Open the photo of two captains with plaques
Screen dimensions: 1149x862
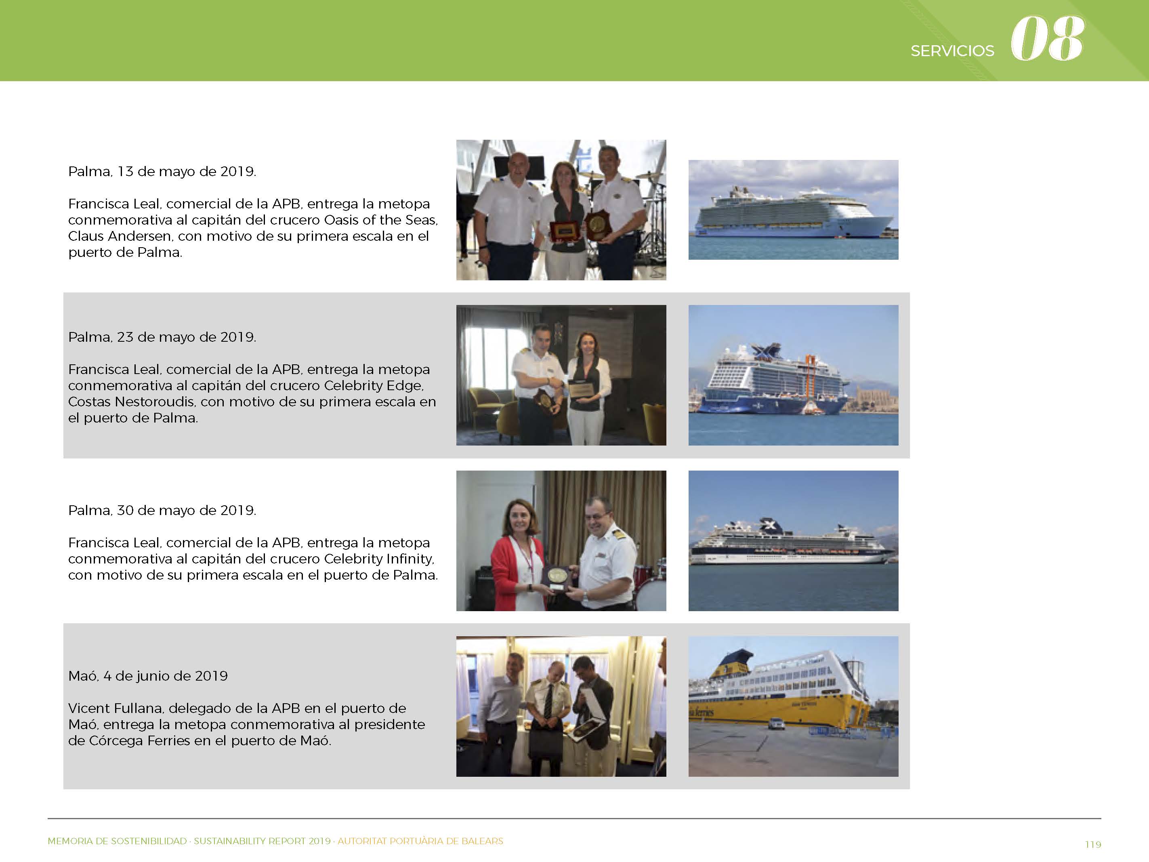tap(561, 210)
